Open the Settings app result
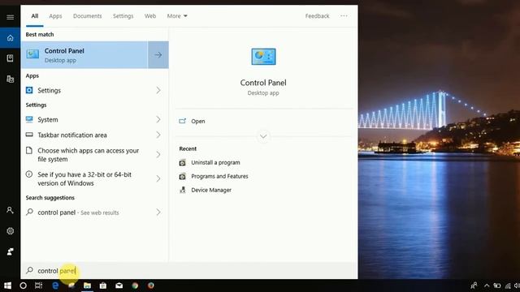This screenshot has width=520, height=292. (94, 90)
